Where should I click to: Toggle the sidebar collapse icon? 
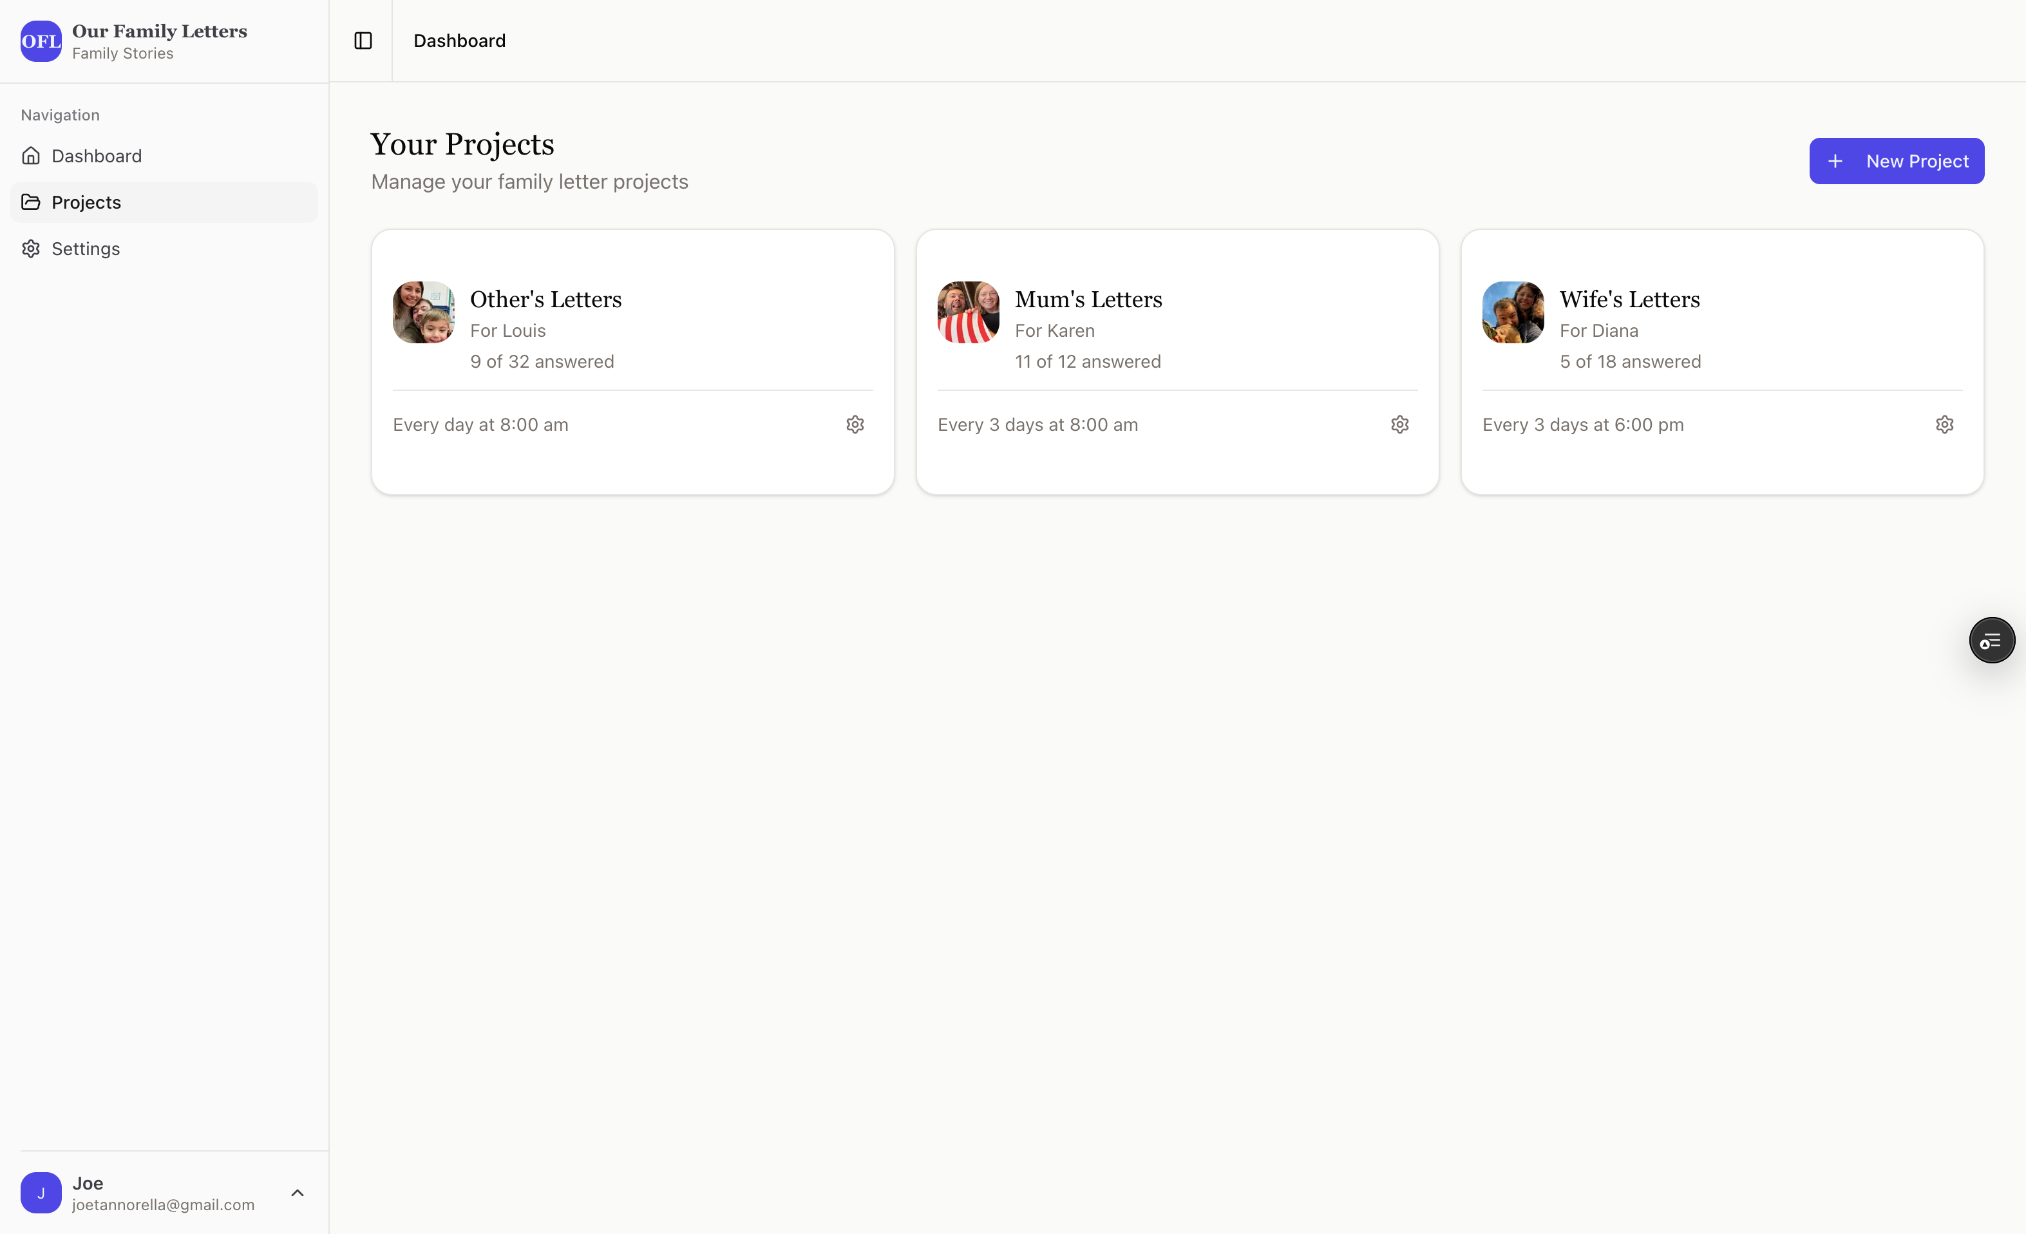[363, 41]
